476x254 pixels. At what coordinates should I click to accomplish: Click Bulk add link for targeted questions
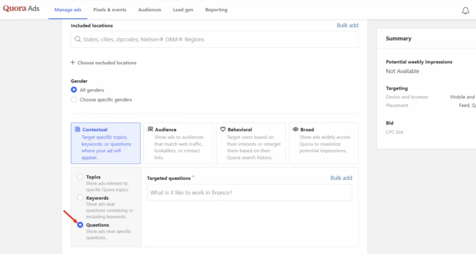341,178
